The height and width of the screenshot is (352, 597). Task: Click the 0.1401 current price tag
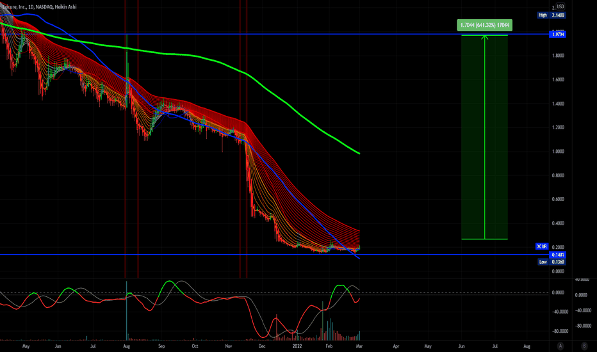pos(558,255)
